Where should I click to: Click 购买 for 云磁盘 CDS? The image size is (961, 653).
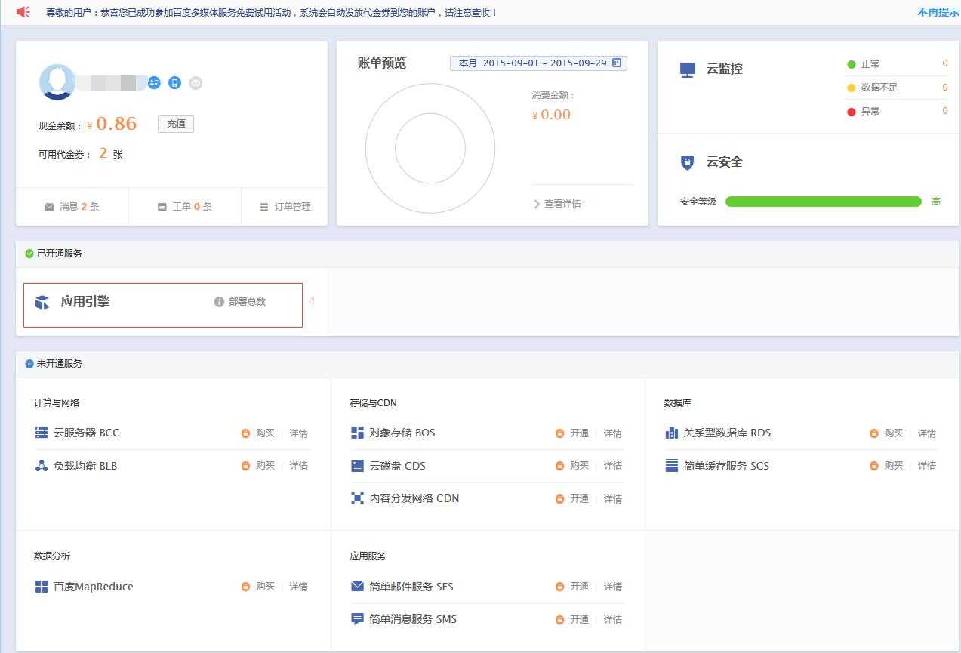579,466
